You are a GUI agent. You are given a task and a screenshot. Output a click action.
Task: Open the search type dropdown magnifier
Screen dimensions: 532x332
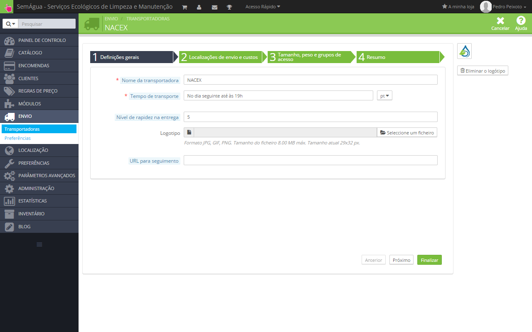[11, 24]
